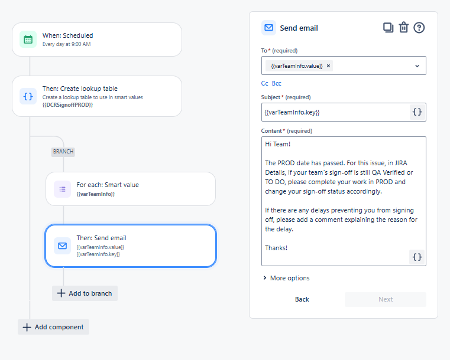Click into the Subject input field
The width and height of the screenshot is (450, 360).
pos(335,112)
